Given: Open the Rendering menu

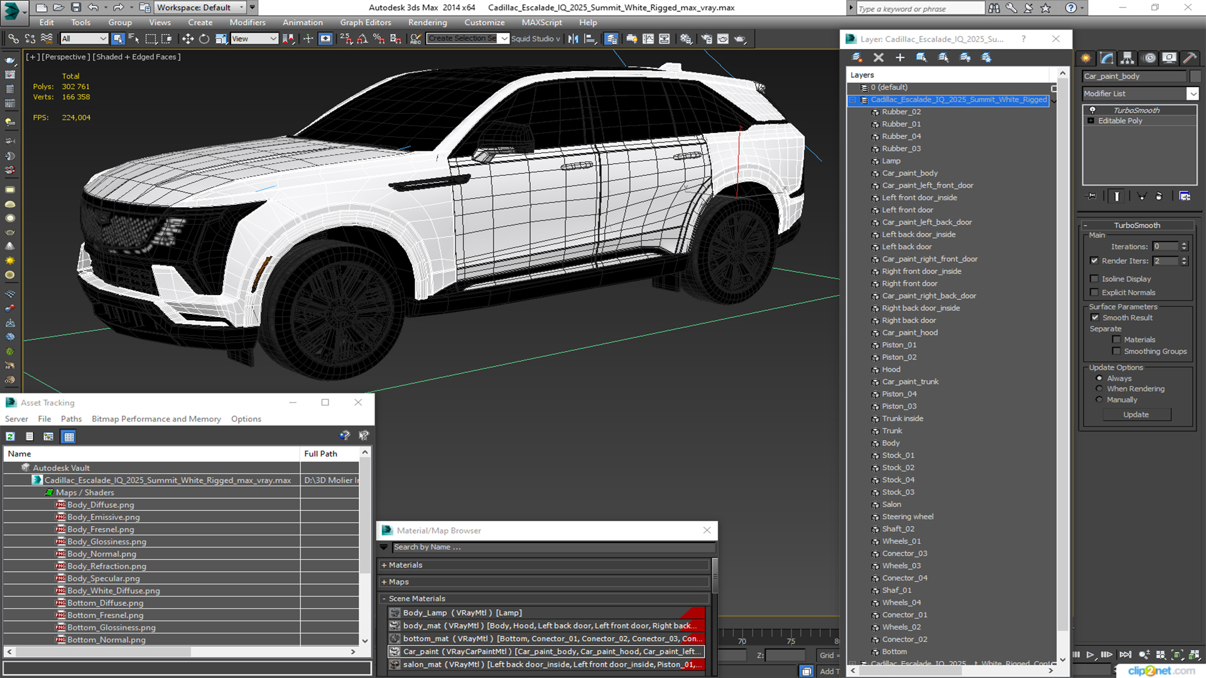Looking at the screenshot, I should click(427, 22).
